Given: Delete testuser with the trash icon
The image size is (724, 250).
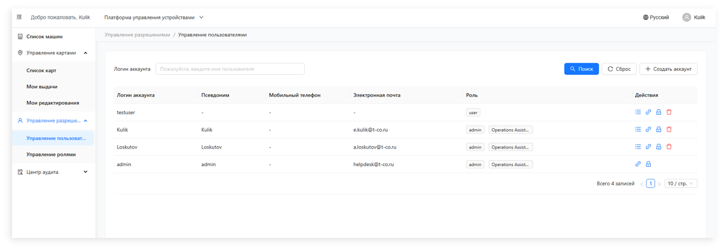Looking at the screenshot, I should [x=669, y=112].
